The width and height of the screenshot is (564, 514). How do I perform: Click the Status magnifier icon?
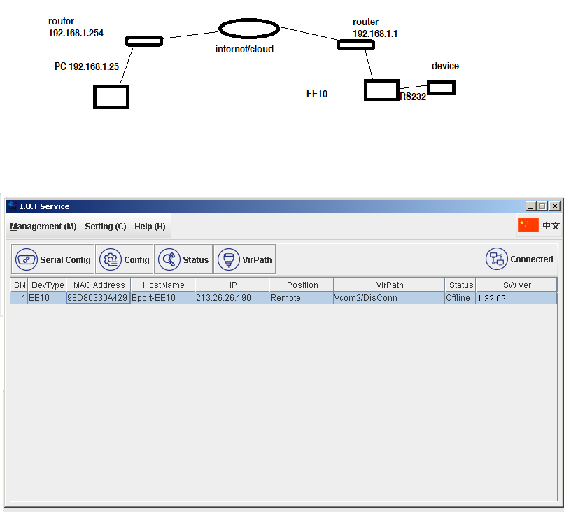(169, 259)
